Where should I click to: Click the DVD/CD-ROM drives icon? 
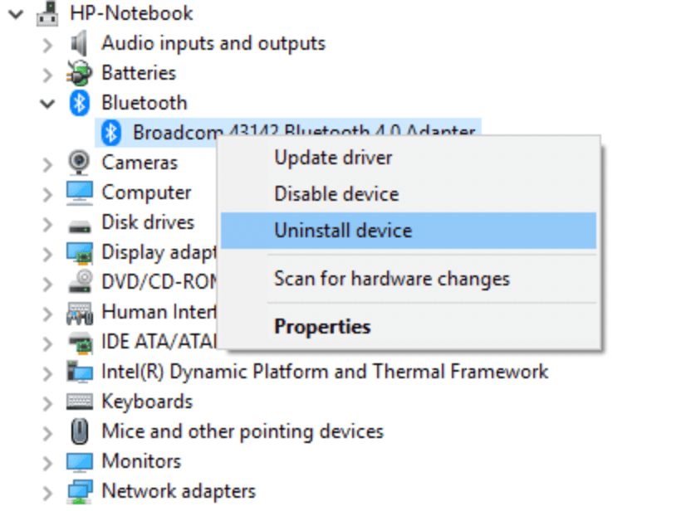tap(81, 282)
